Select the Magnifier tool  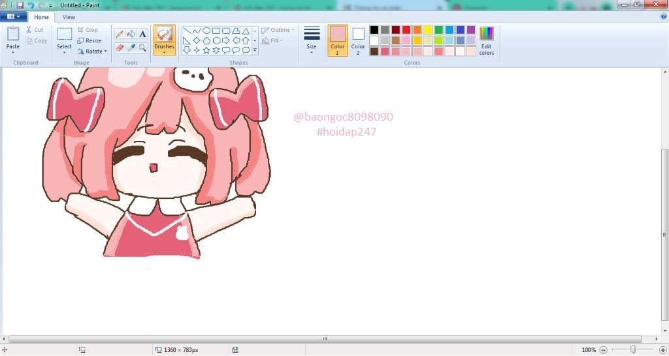point(142,48)
